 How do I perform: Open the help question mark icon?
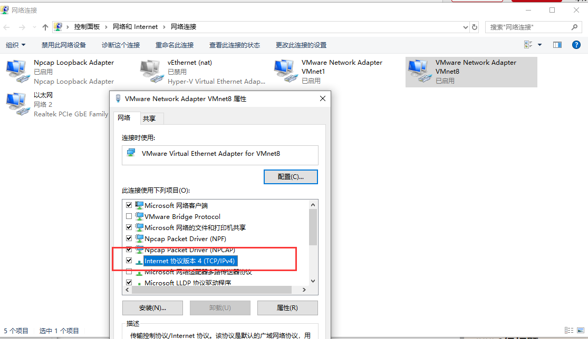[x=576, y=45]
